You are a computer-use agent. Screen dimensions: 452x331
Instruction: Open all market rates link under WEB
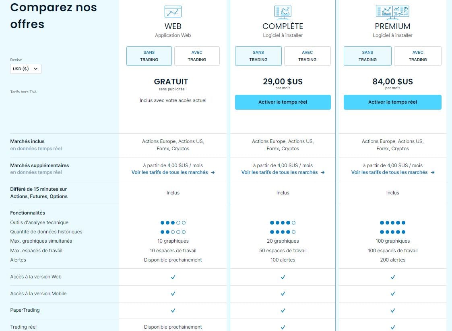coord(173,172)
